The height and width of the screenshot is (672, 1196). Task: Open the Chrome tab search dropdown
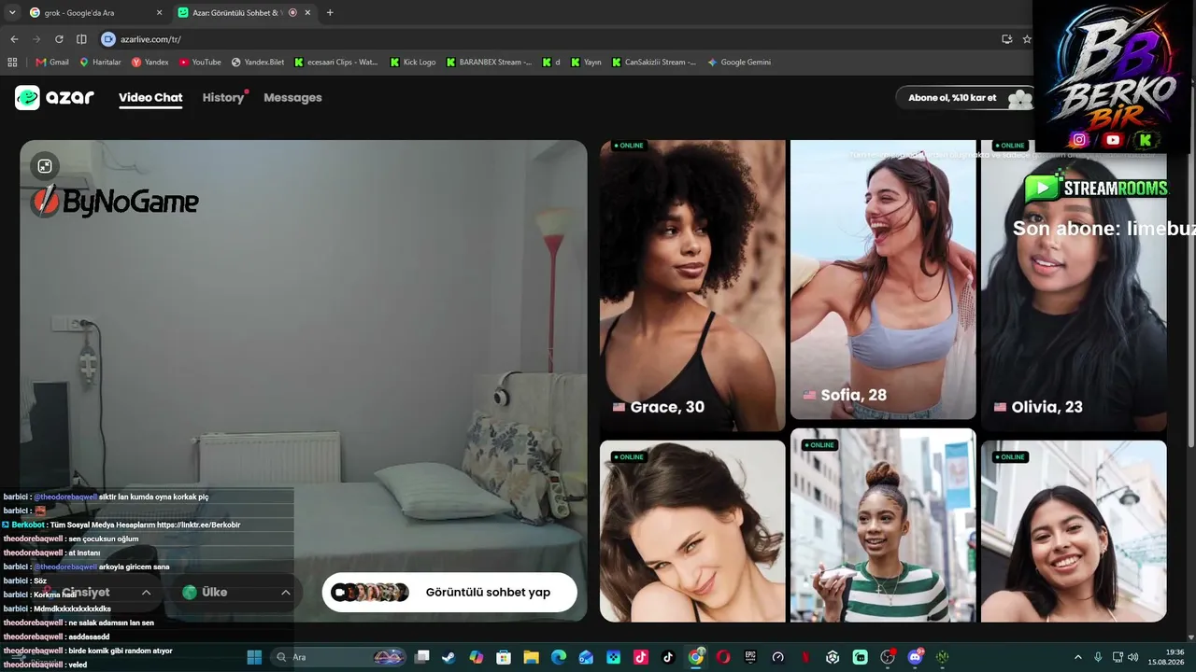pyautogui.click(x=12, y=13)
